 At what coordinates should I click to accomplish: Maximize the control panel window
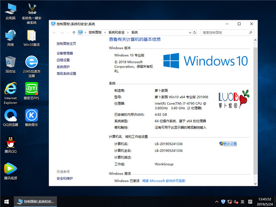coord(239,24)
